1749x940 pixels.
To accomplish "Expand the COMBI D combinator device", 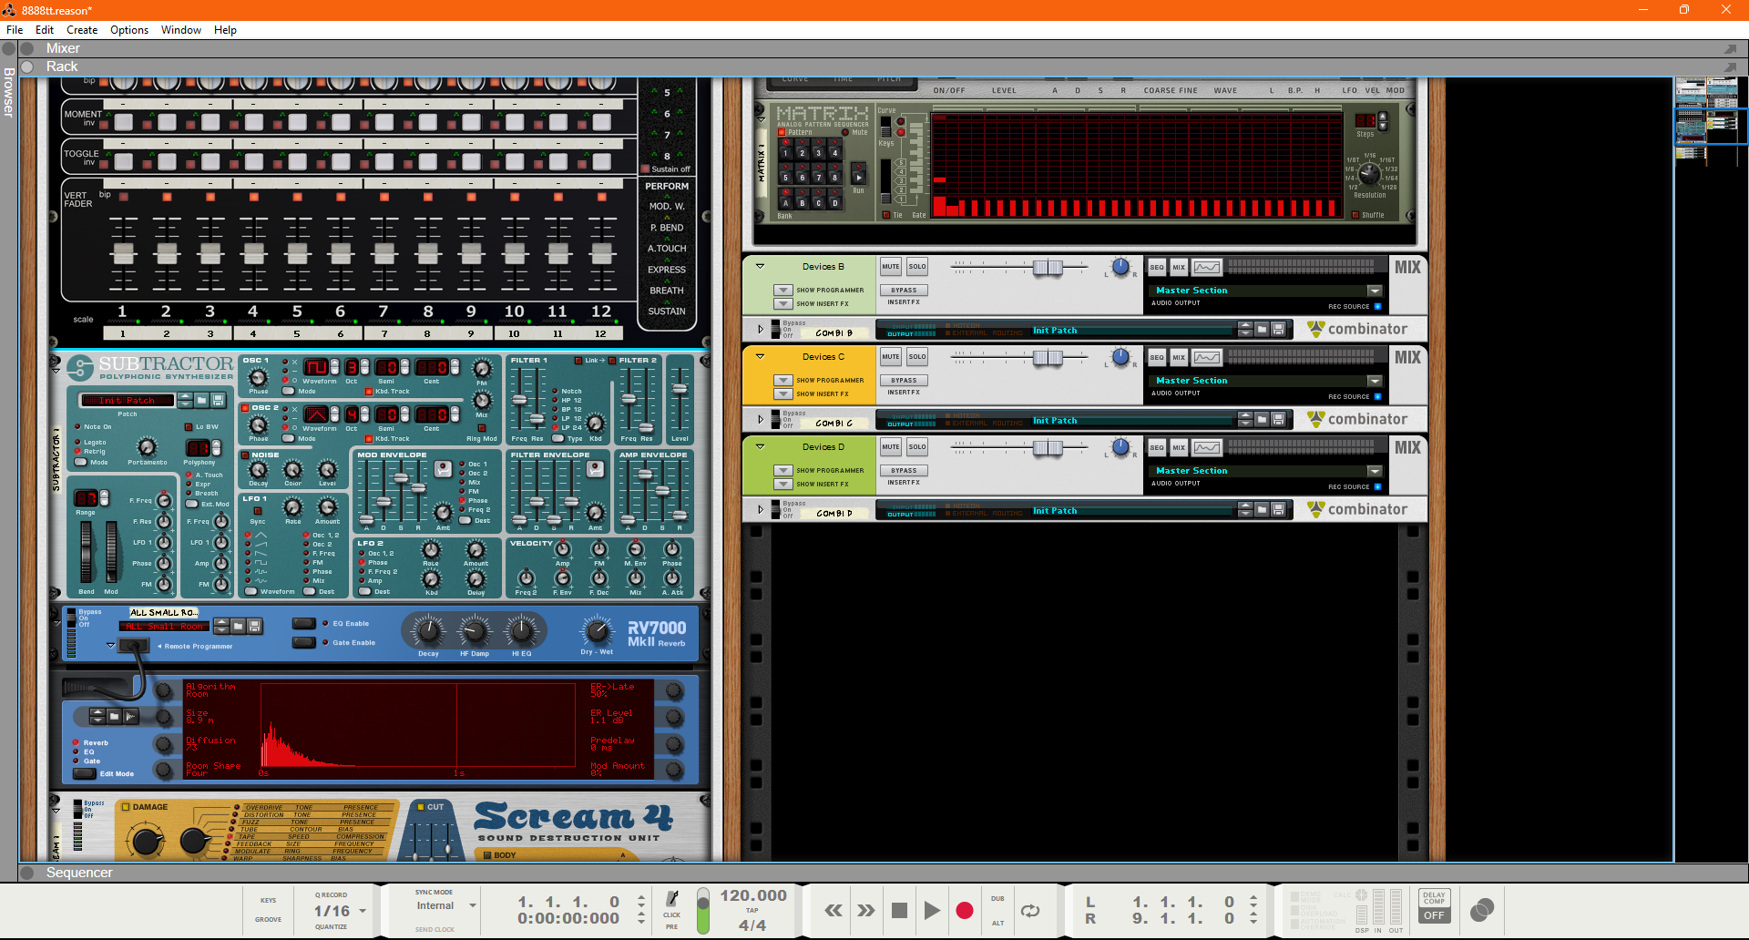I will click(x=760, y=509).
